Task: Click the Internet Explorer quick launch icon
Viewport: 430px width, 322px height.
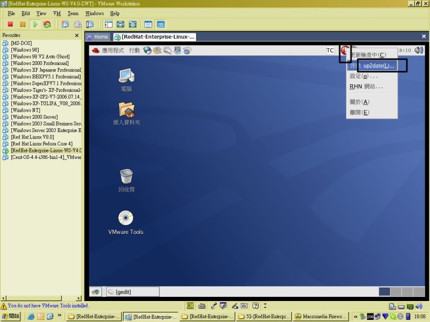Action: pos(31,317)
